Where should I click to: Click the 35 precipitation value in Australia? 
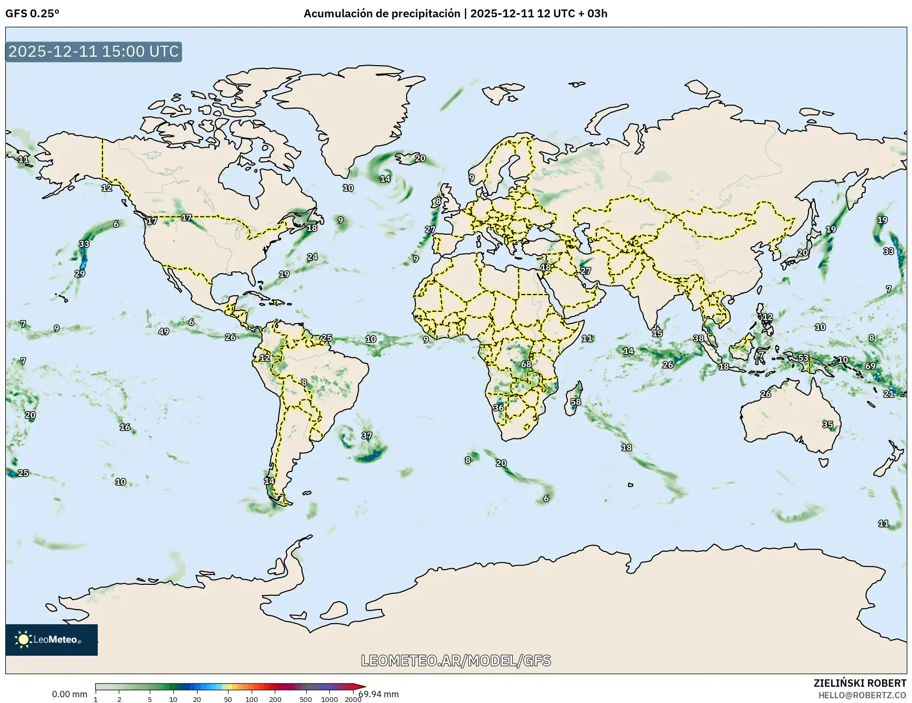827,424
